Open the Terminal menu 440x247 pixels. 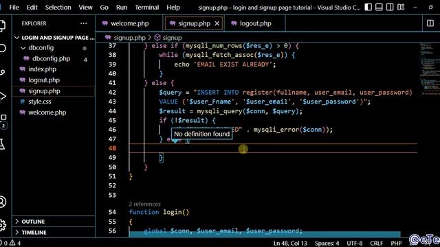click(146, 8)
